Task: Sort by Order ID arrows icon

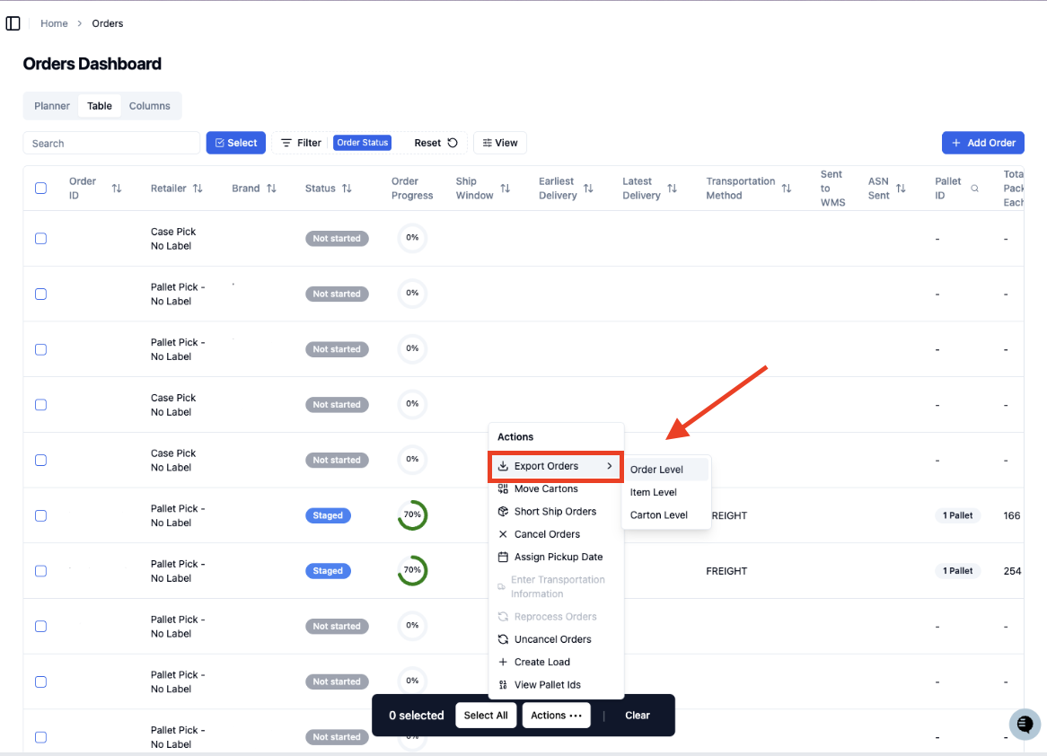Action: click(x=117, y=189)
